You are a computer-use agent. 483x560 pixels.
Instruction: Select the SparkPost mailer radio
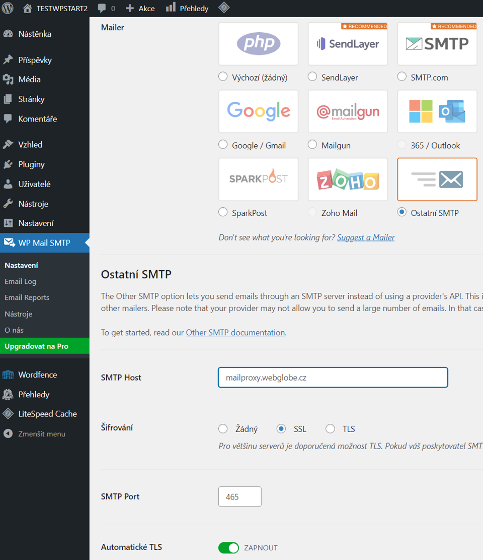coord(223,212)
